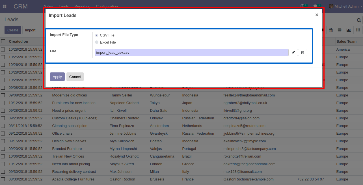Click contact name Elmo Espinazo

click(122, 126)
